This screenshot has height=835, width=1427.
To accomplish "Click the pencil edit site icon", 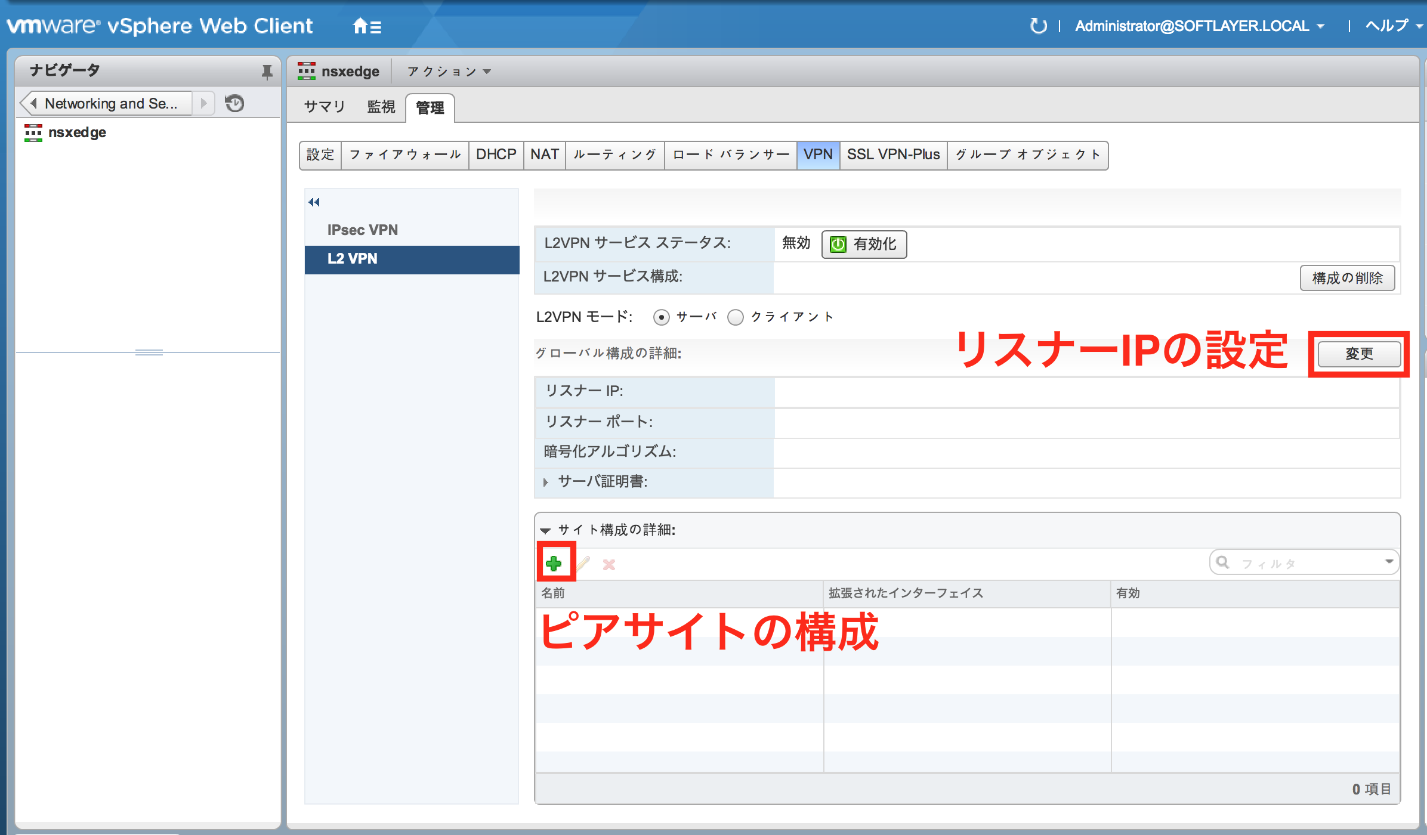I will pyautogui.click(x=582, y=564).
